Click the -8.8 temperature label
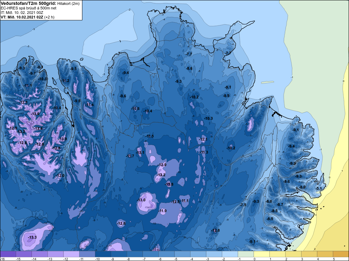The height and width of the screenshot is (261, 349). coord(269,201)
